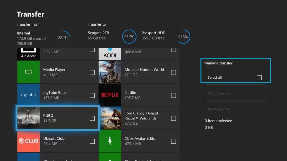287x161 pixels.
Task: Check the myTube Beta checkbox
Action: (x=92, y=95)
